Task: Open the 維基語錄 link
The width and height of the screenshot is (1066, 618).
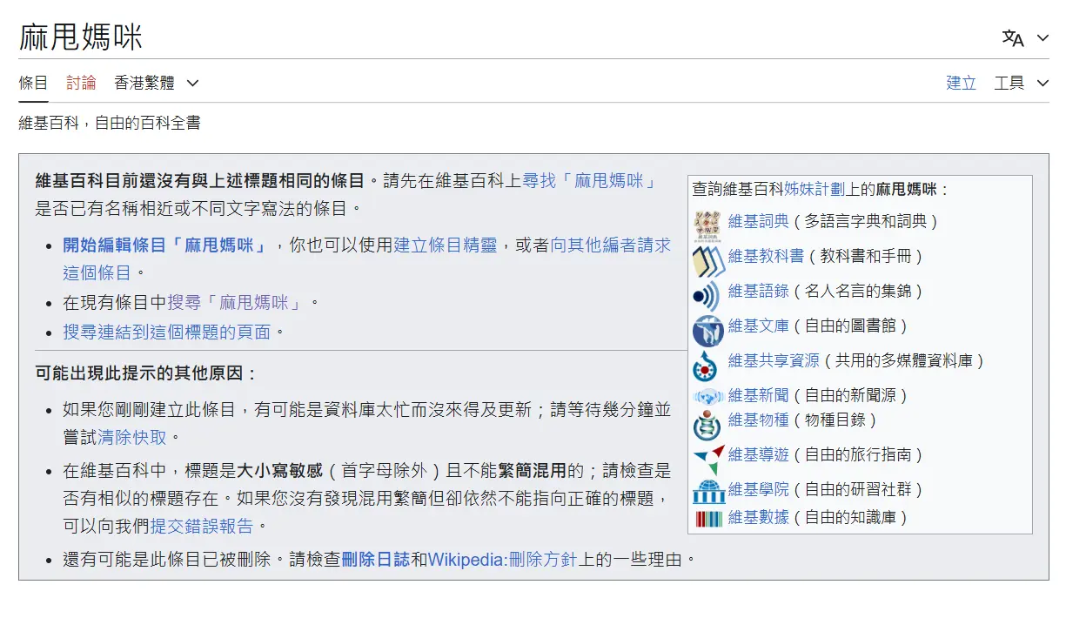Action: 759,291
